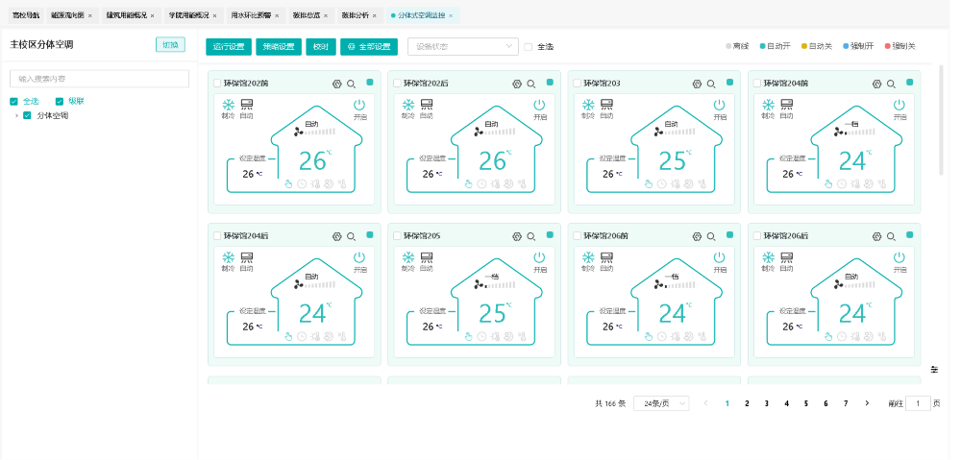Check the 环保馆204前 card checkbox

coord(757,84)
